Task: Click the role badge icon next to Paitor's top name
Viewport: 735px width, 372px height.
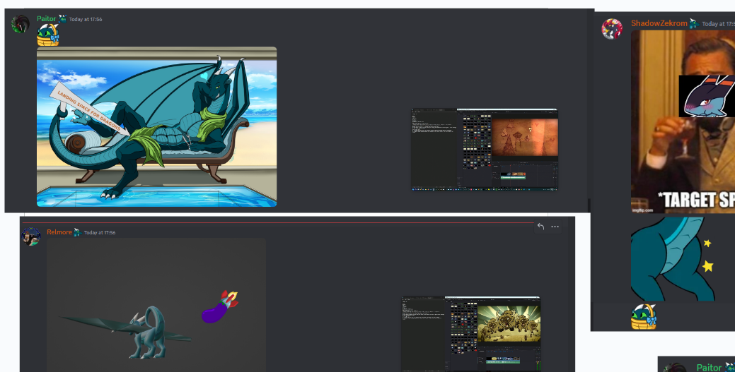Action: 62,19
